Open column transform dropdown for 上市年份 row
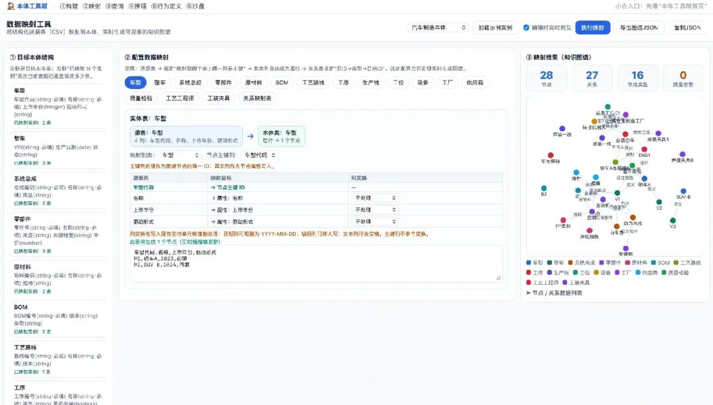 tap(375, 210)
